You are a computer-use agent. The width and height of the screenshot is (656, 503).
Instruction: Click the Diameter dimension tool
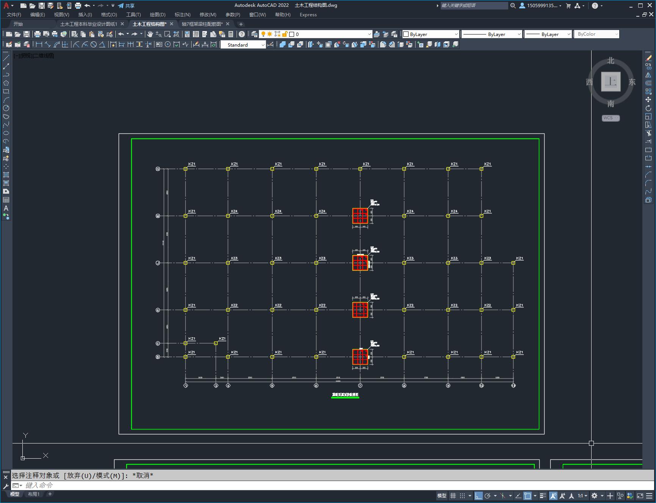click(x=94, y=45)
